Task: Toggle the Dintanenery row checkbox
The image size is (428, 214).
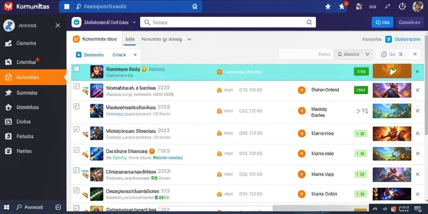Action: (x=76, y=171)
